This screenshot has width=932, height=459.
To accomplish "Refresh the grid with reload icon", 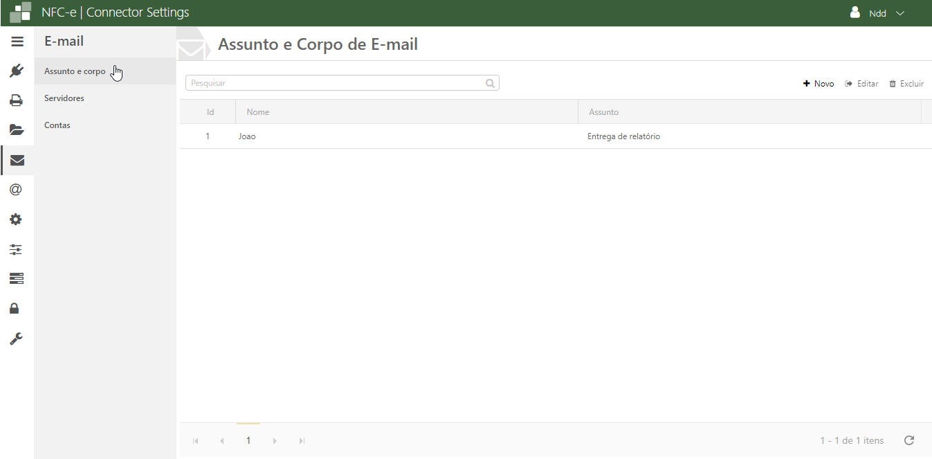I will pyautogui.click(x=909, y=440).
